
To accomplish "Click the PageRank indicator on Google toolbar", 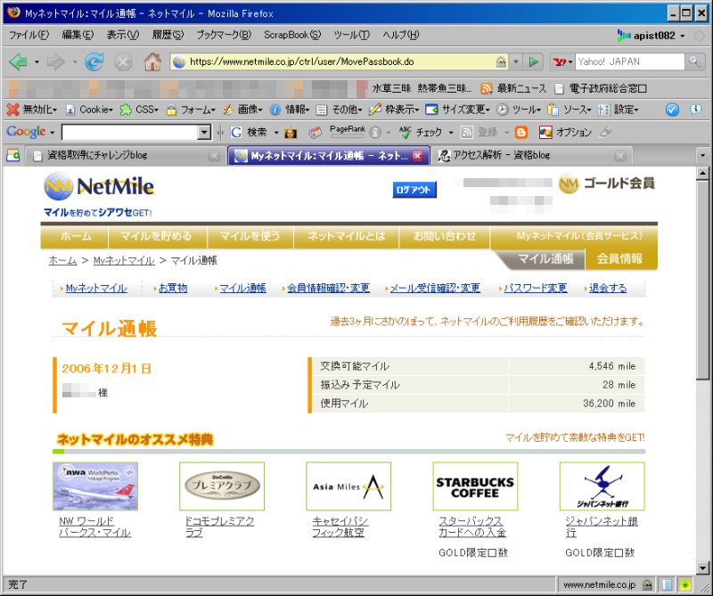I will pyautogui.click(x=348, y=131).
